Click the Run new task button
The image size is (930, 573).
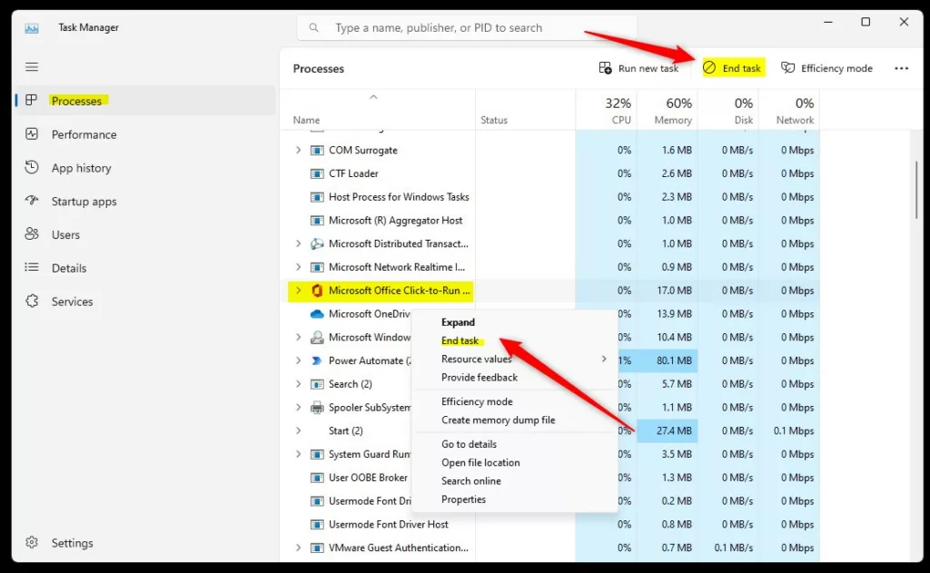coord(638,68)
